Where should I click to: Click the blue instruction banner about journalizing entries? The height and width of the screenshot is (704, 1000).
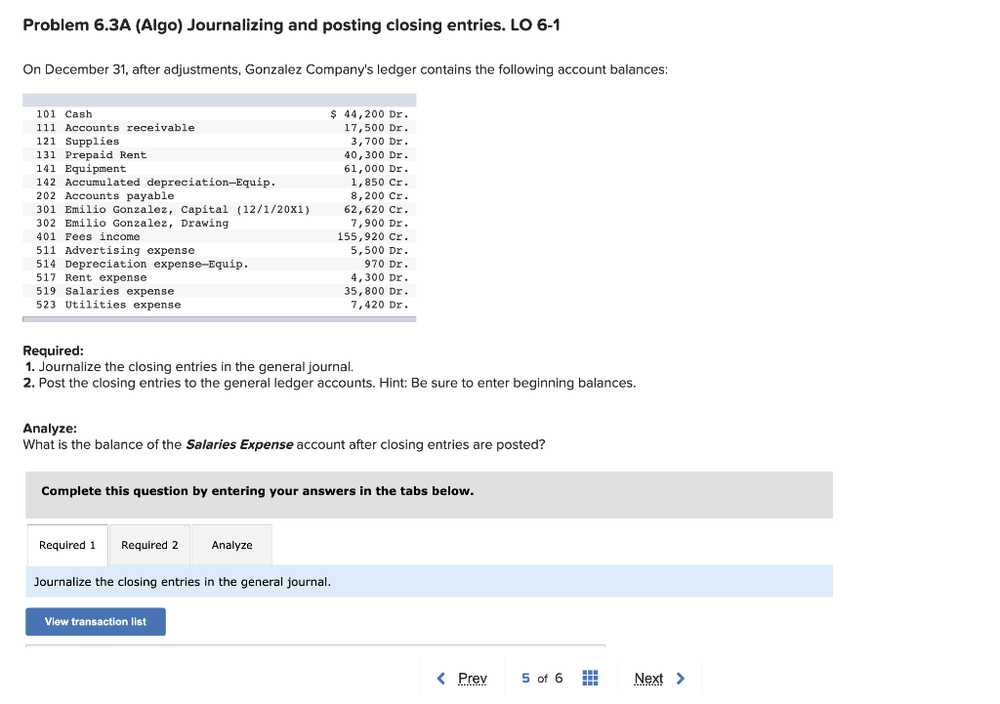430,581
